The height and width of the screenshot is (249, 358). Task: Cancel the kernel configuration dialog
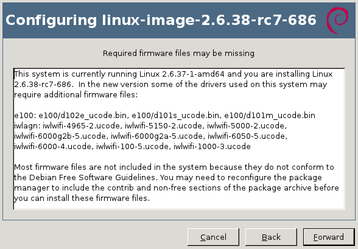pyautogui.click(x=213, y=237)
